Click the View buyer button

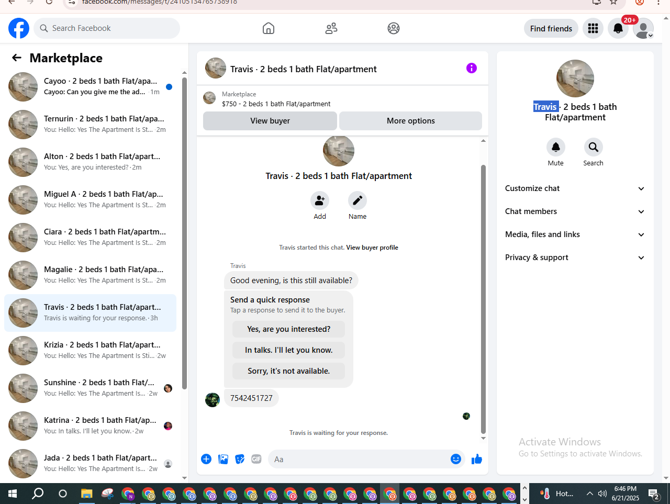tap(270, 121)
